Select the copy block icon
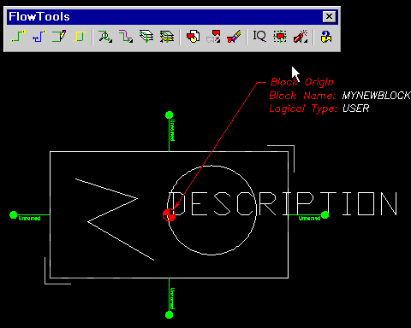Viewport: 411px width, 328px height. coord(193,37)
